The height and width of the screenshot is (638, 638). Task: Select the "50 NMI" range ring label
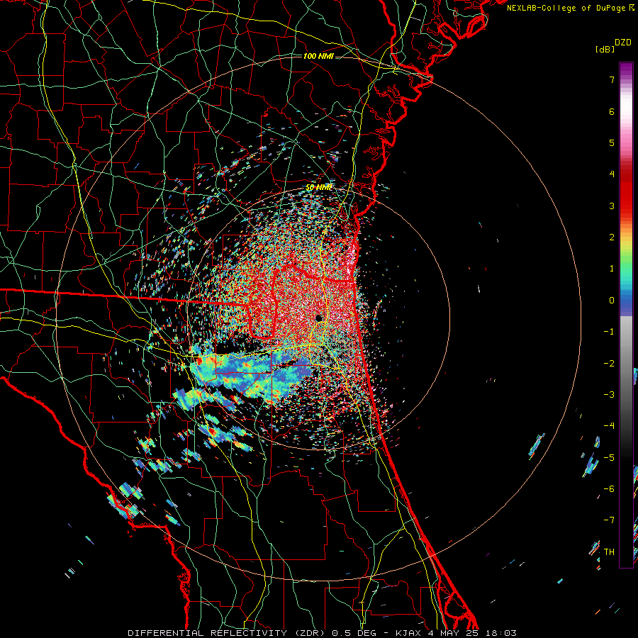tap(319, 187)
